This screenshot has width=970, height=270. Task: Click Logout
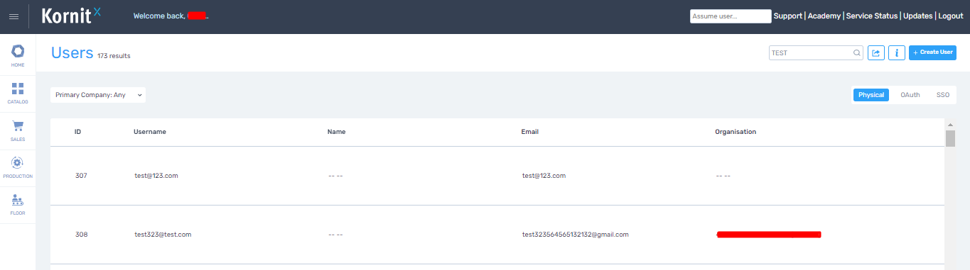click(x=951, y=16)
